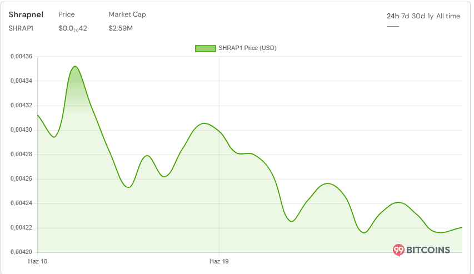Click the Price header label
Image resolution: width=474 pixels, height=274 pixels.
pos(67,14)
